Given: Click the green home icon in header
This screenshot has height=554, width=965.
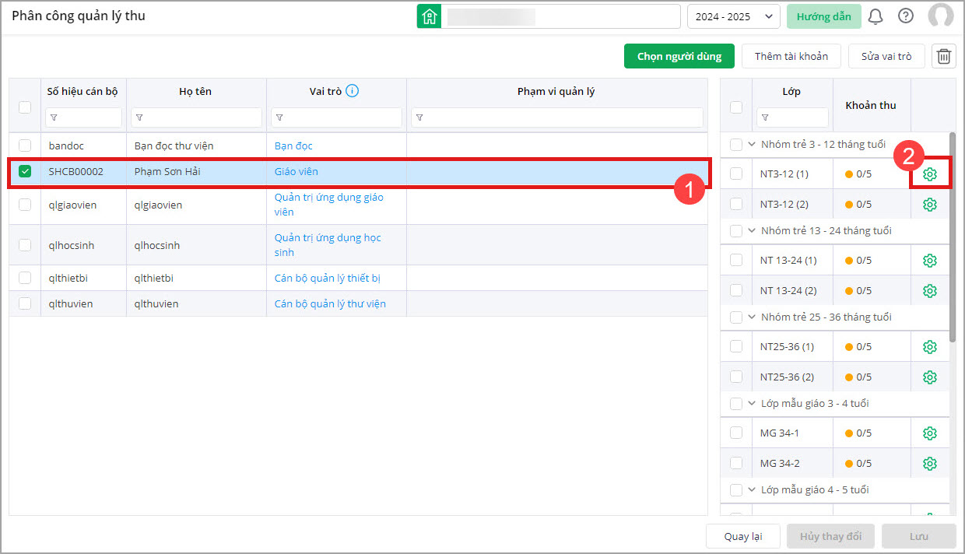Looking at the screenshot, I should [x=429, y=16].
